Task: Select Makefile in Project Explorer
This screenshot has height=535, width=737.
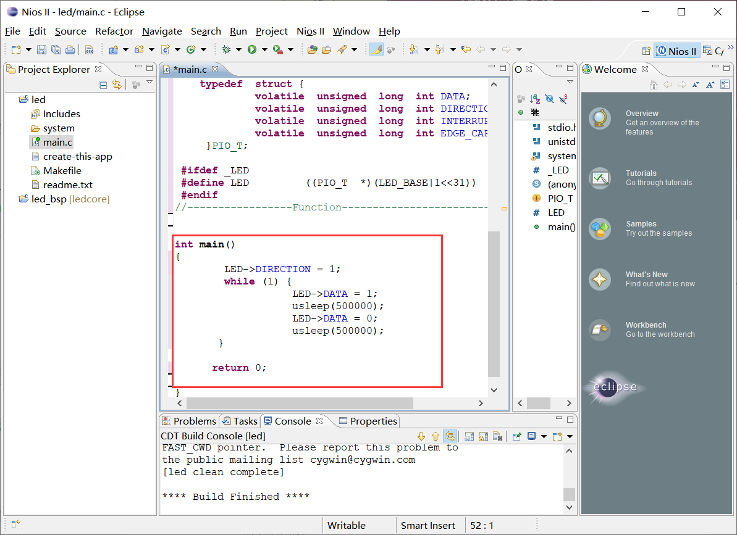Action: click(x=62, y=170)
